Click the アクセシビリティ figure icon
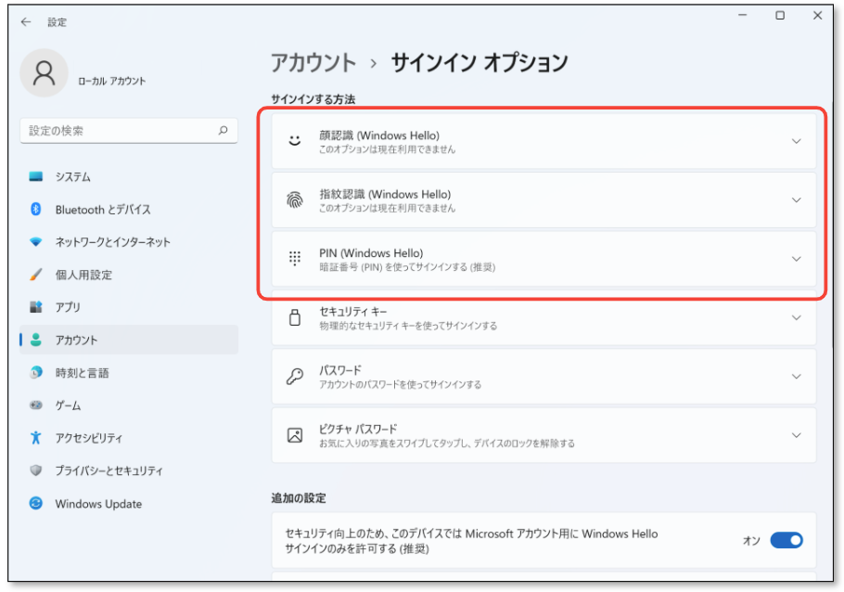844x592 pixels. click(36, 438)
